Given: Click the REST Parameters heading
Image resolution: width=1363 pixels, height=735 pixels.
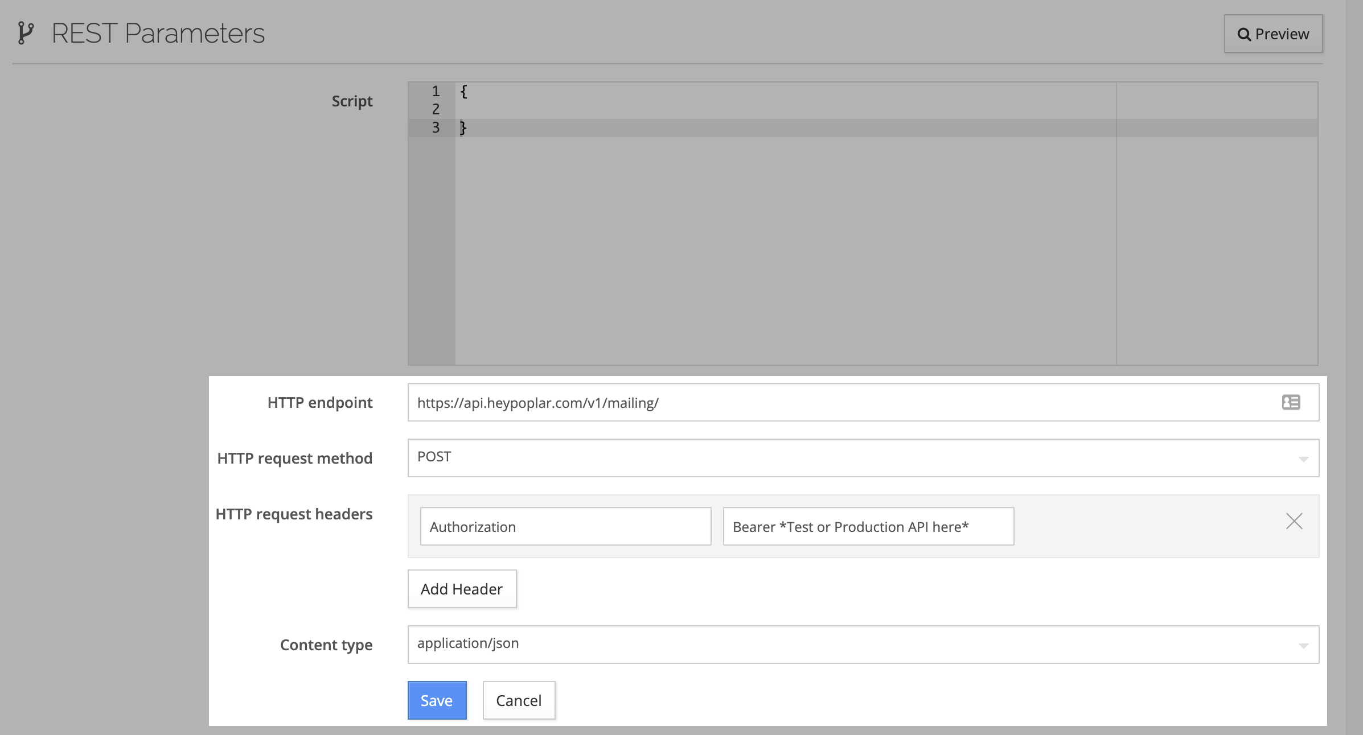Looking at the screenshot, I should (158, 34).
